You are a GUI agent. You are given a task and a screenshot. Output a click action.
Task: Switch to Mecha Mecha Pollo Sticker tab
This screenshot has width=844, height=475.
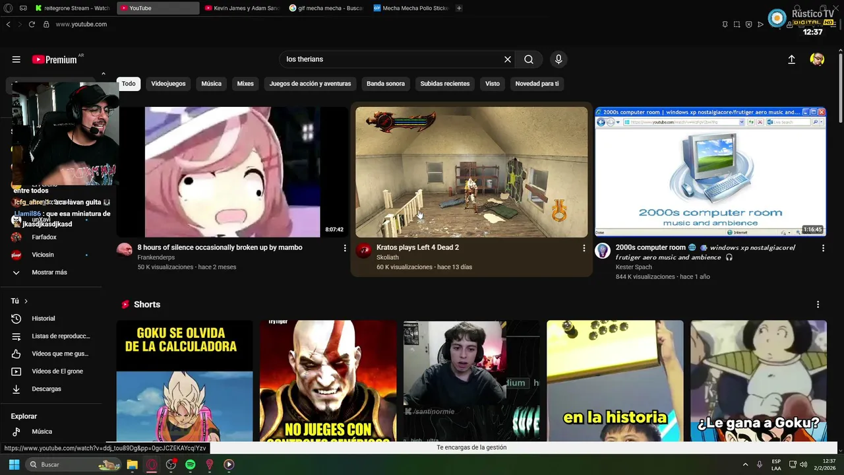410,8
